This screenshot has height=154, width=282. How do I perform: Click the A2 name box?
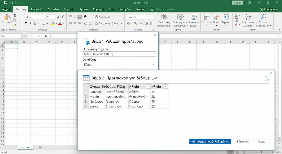11,36
